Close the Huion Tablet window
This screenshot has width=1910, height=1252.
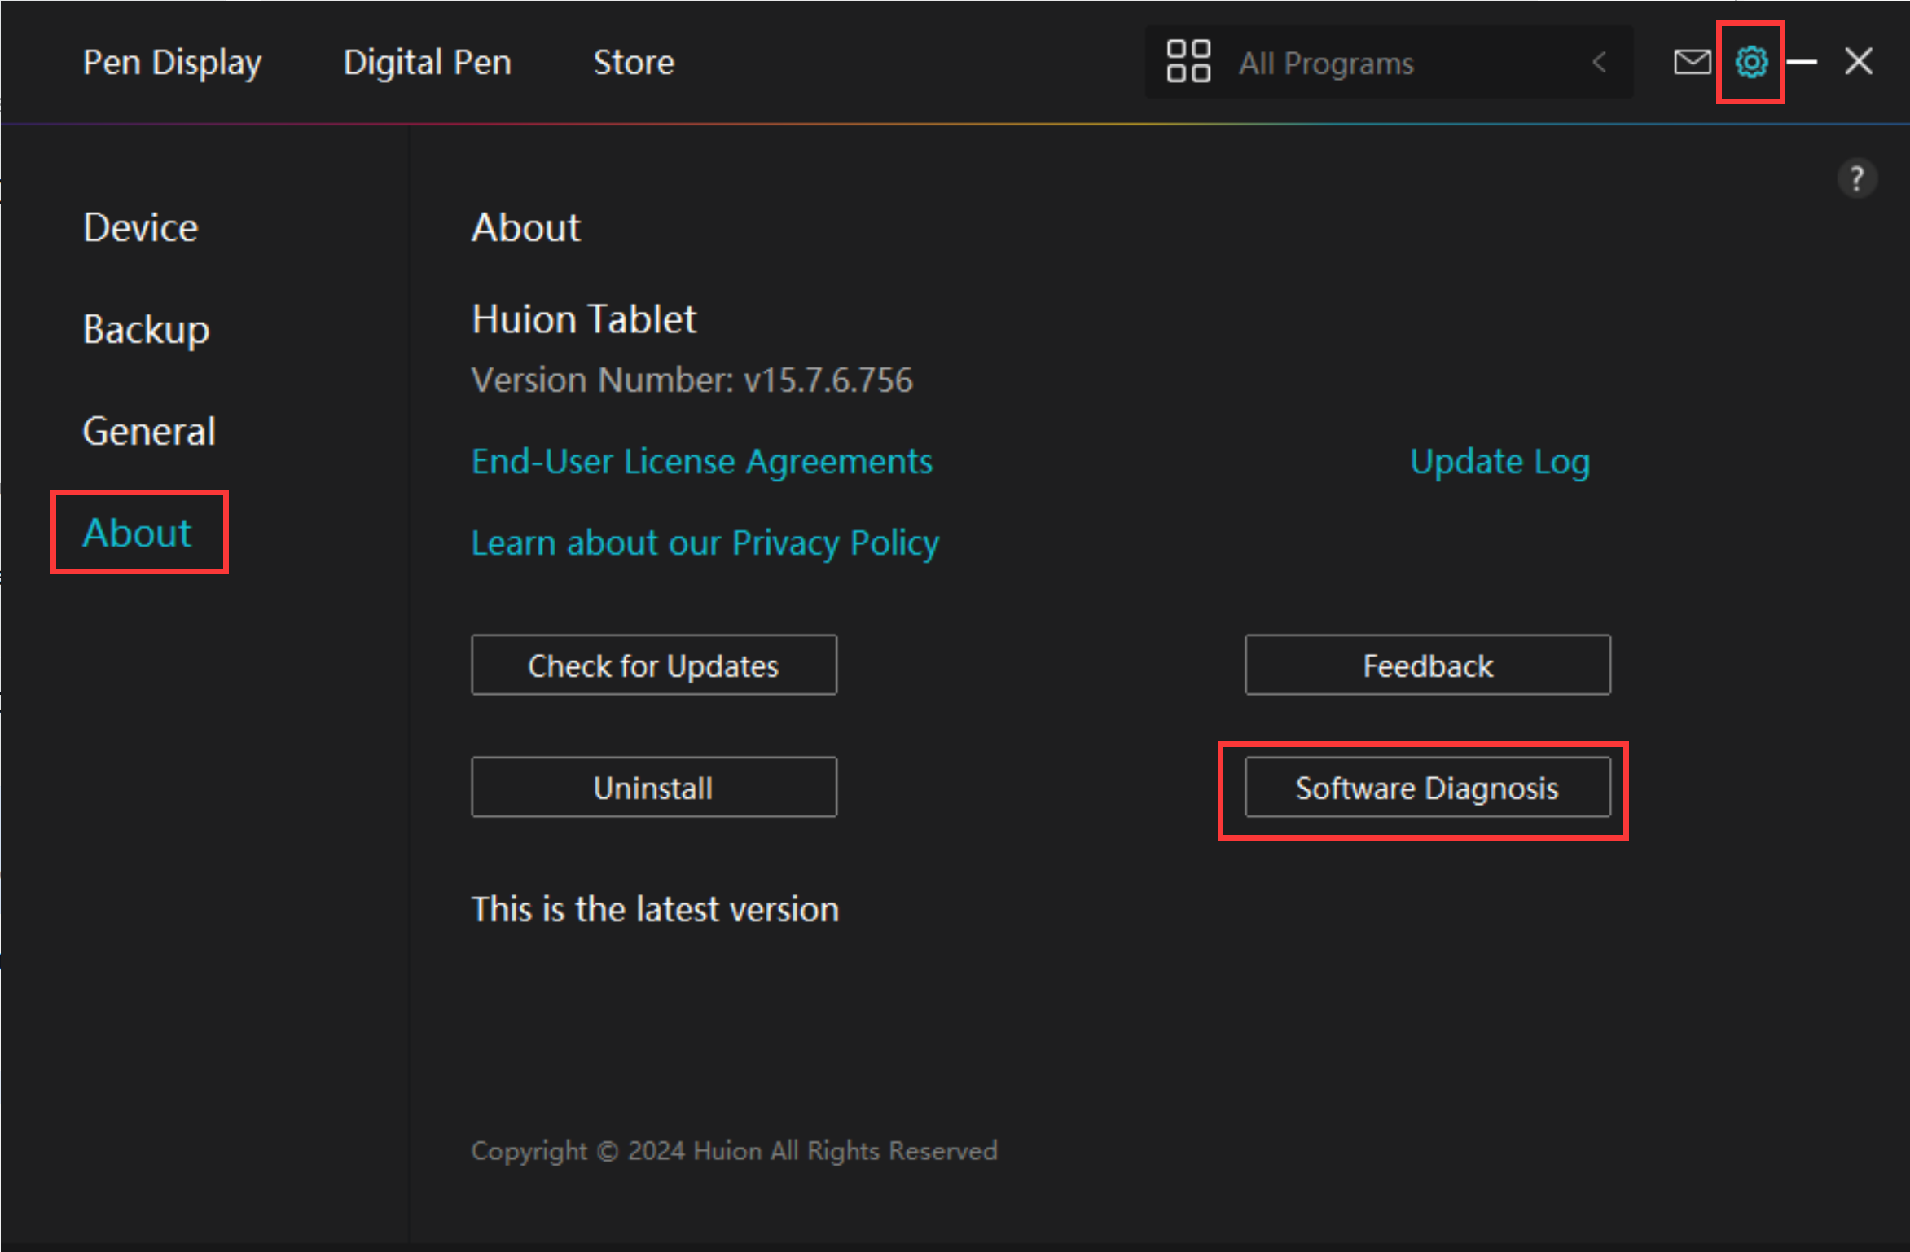pyautogui.click(x=1859, y=62)
